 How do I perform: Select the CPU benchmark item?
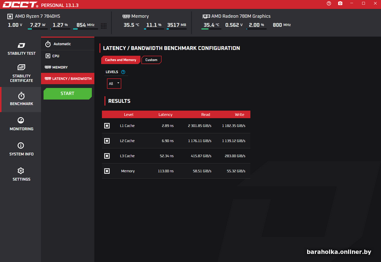tap(68, 56)
